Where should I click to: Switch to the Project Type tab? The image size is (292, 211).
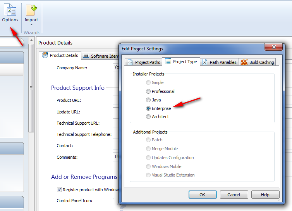click(181, 62)
